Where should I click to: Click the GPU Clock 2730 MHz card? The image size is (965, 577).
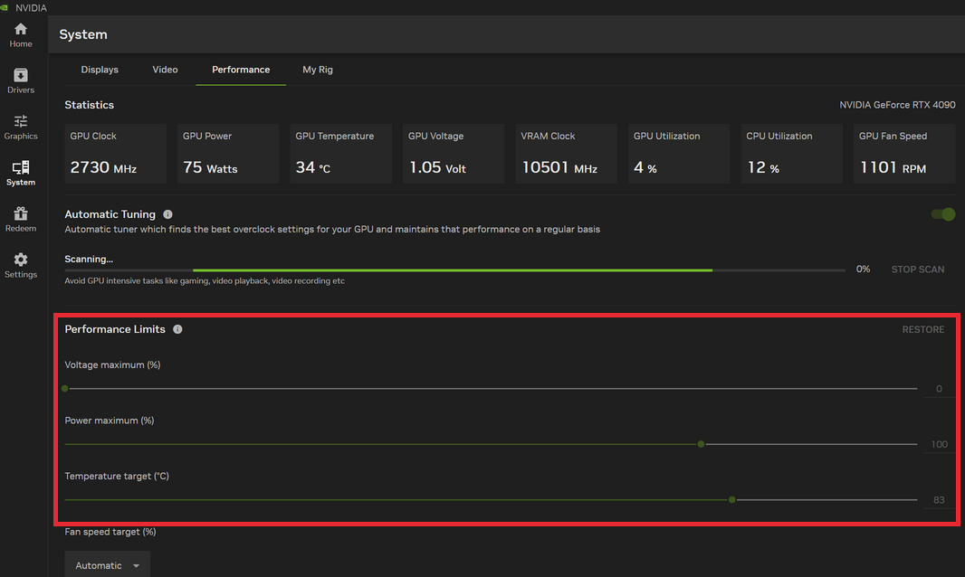115,154
